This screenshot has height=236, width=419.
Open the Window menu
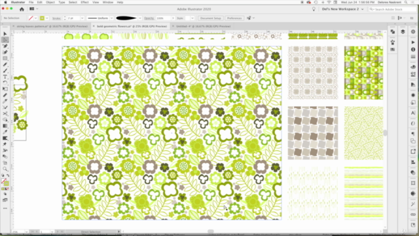[108, 2]
